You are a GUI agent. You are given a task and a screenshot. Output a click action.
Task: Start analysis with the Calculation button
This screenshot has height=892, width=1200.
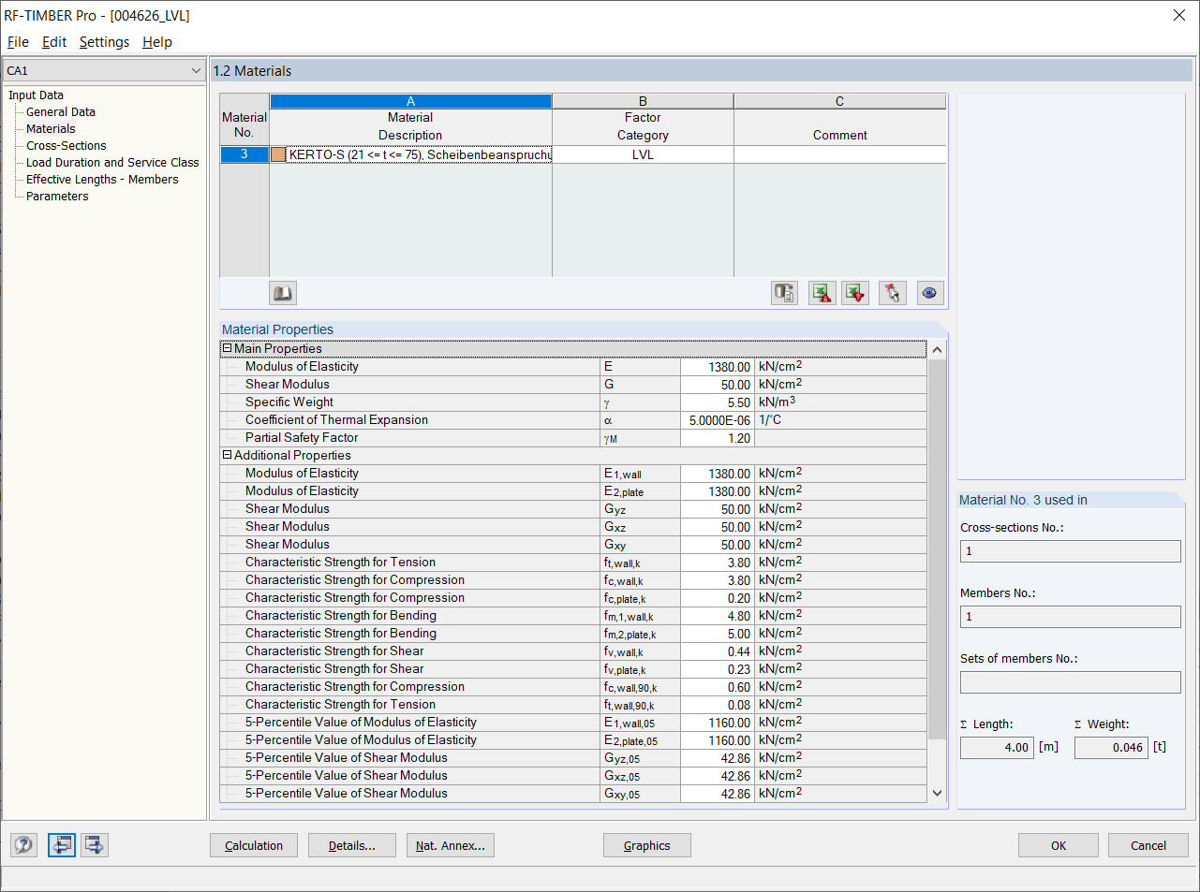click(x=253, y=844)
